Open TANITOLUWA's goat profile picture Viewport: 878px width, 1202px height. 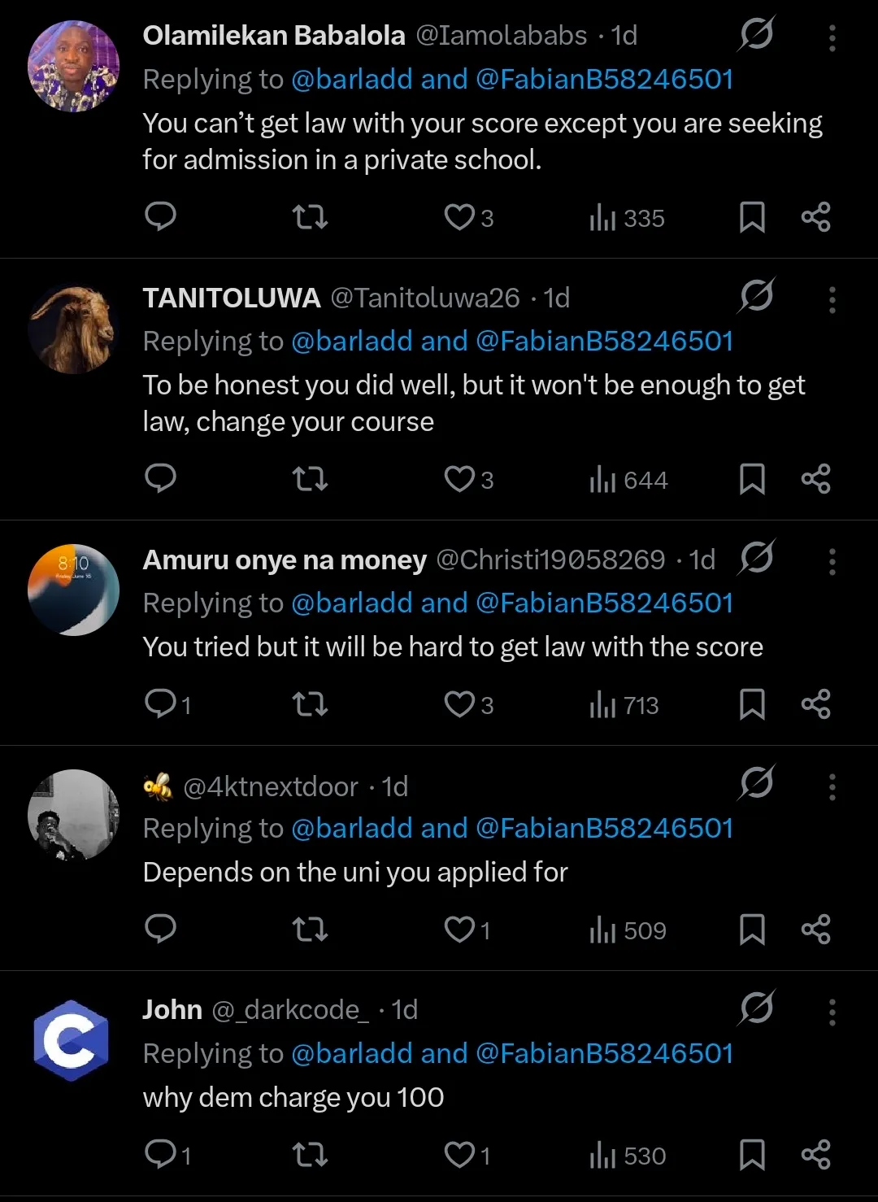coord(73,329)
